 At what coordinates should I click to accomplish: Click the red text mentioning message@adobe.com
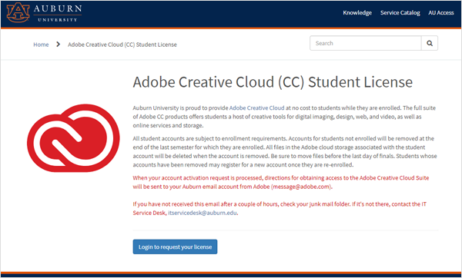281,182
